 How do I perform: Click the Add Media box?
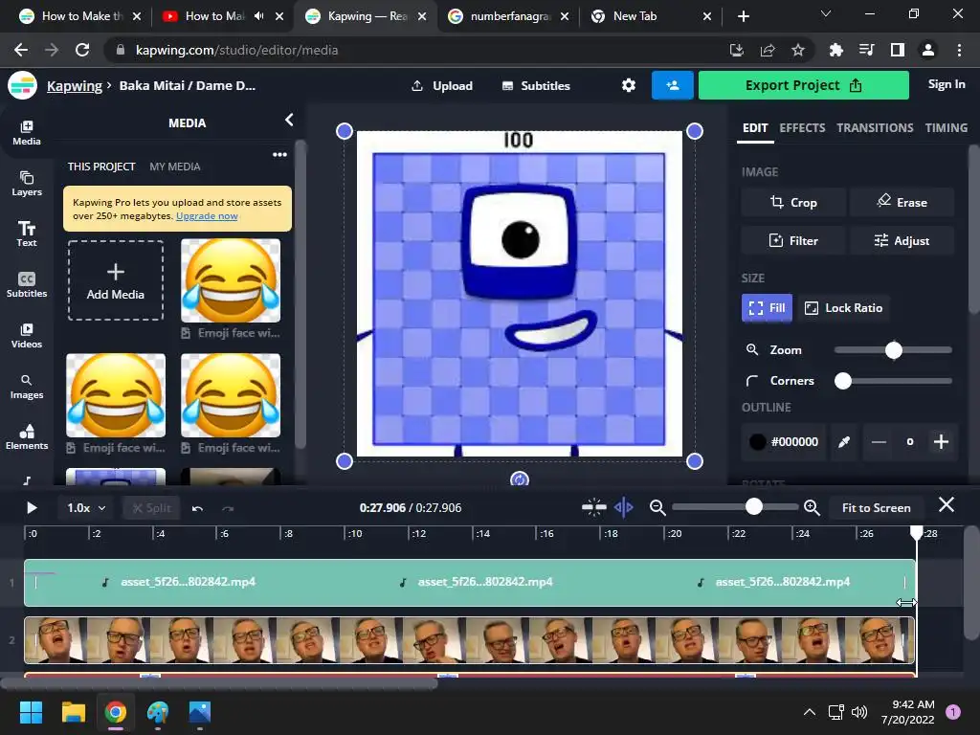(116, 280)
